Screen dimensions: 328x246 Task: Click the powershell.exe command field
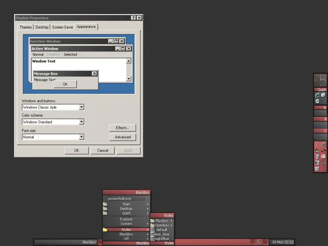[126, 199]
